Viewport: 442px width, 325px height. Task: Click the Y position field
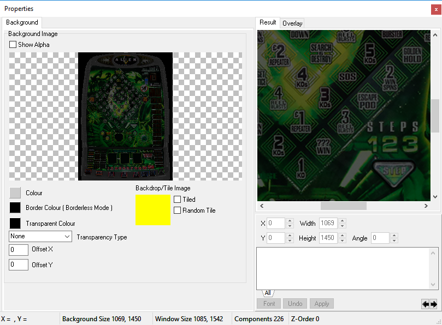pos(276,238)
